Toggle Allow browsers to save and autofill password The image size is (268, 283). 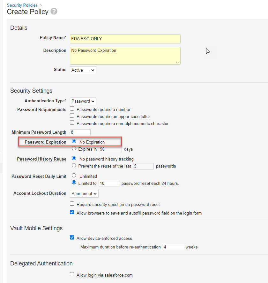point(72,212)
